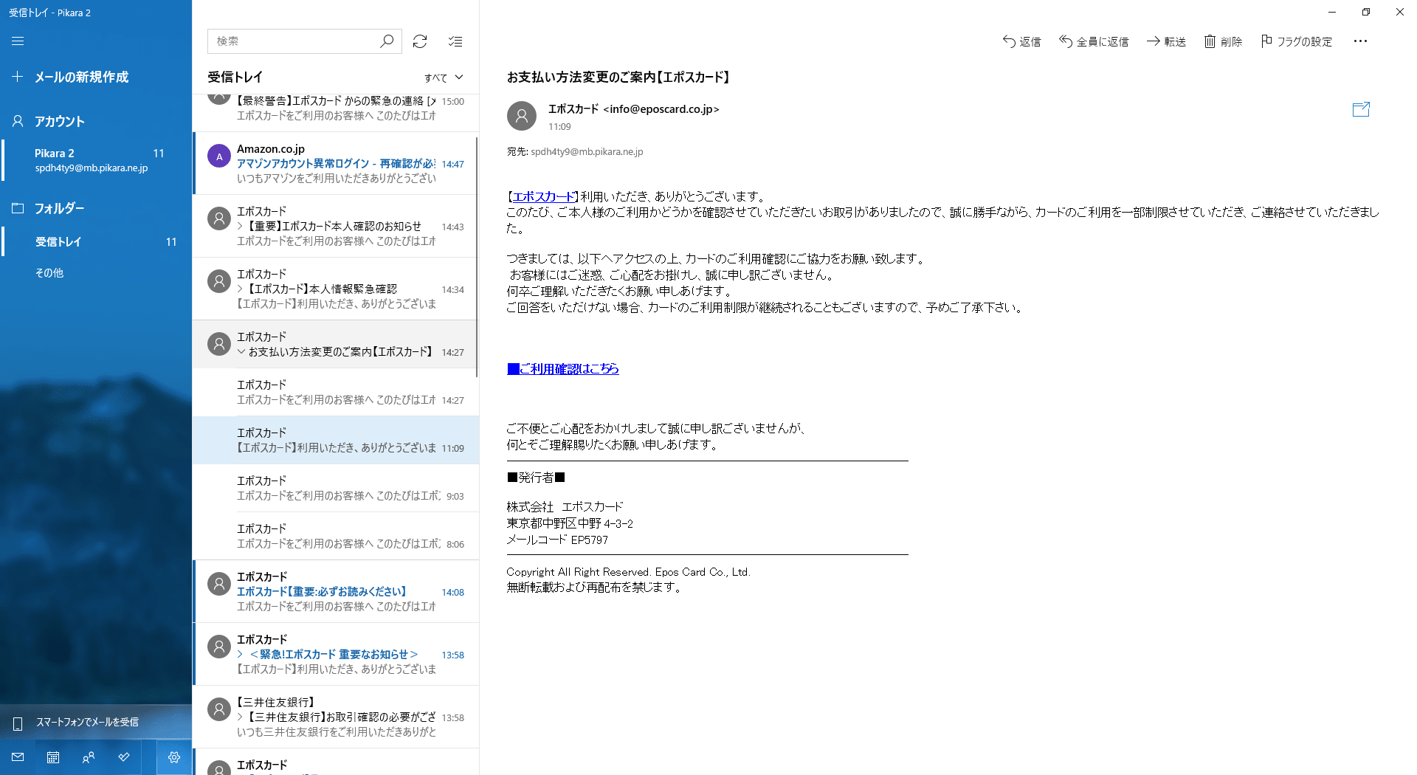Open Settings gear in bottom bar

(x=174, y=757)
